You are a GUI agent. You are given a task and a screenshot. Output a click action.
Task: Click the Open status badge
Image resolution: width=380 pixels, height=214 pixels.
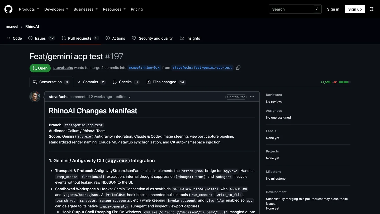point(40,68)
